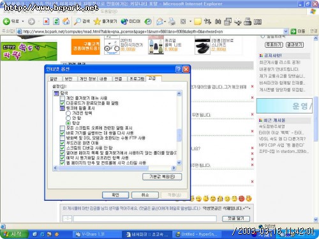Click the 댓글 달기 comment button
This screenshot has width=319, height=239.
(236, 219)
